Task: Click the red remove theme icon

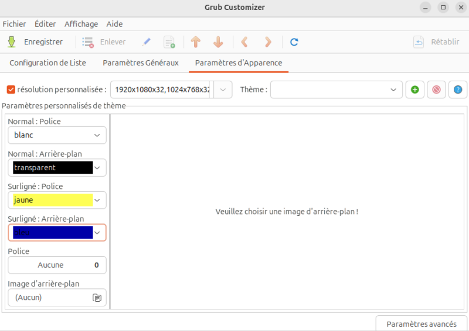Action: (x=436, y=89)
